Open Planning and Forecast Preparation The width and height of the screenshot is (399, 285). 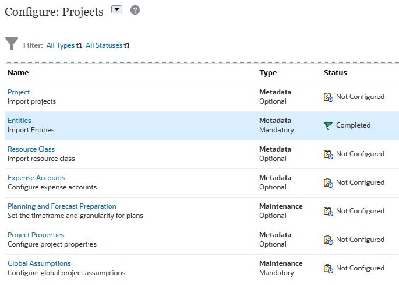click(62, 206)
